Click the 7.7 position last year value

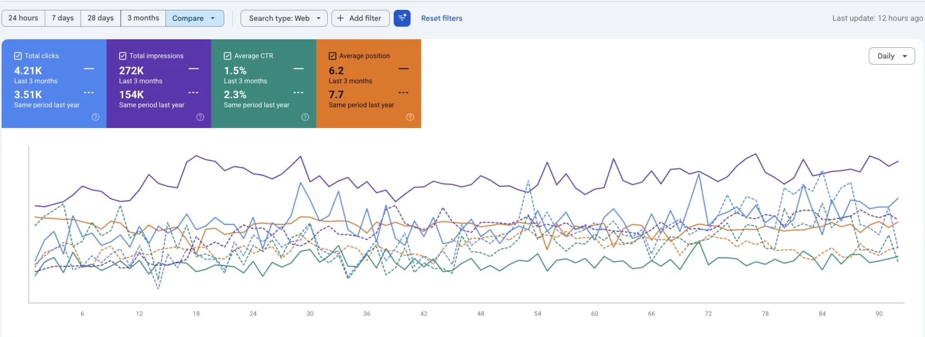coord(336,95)
